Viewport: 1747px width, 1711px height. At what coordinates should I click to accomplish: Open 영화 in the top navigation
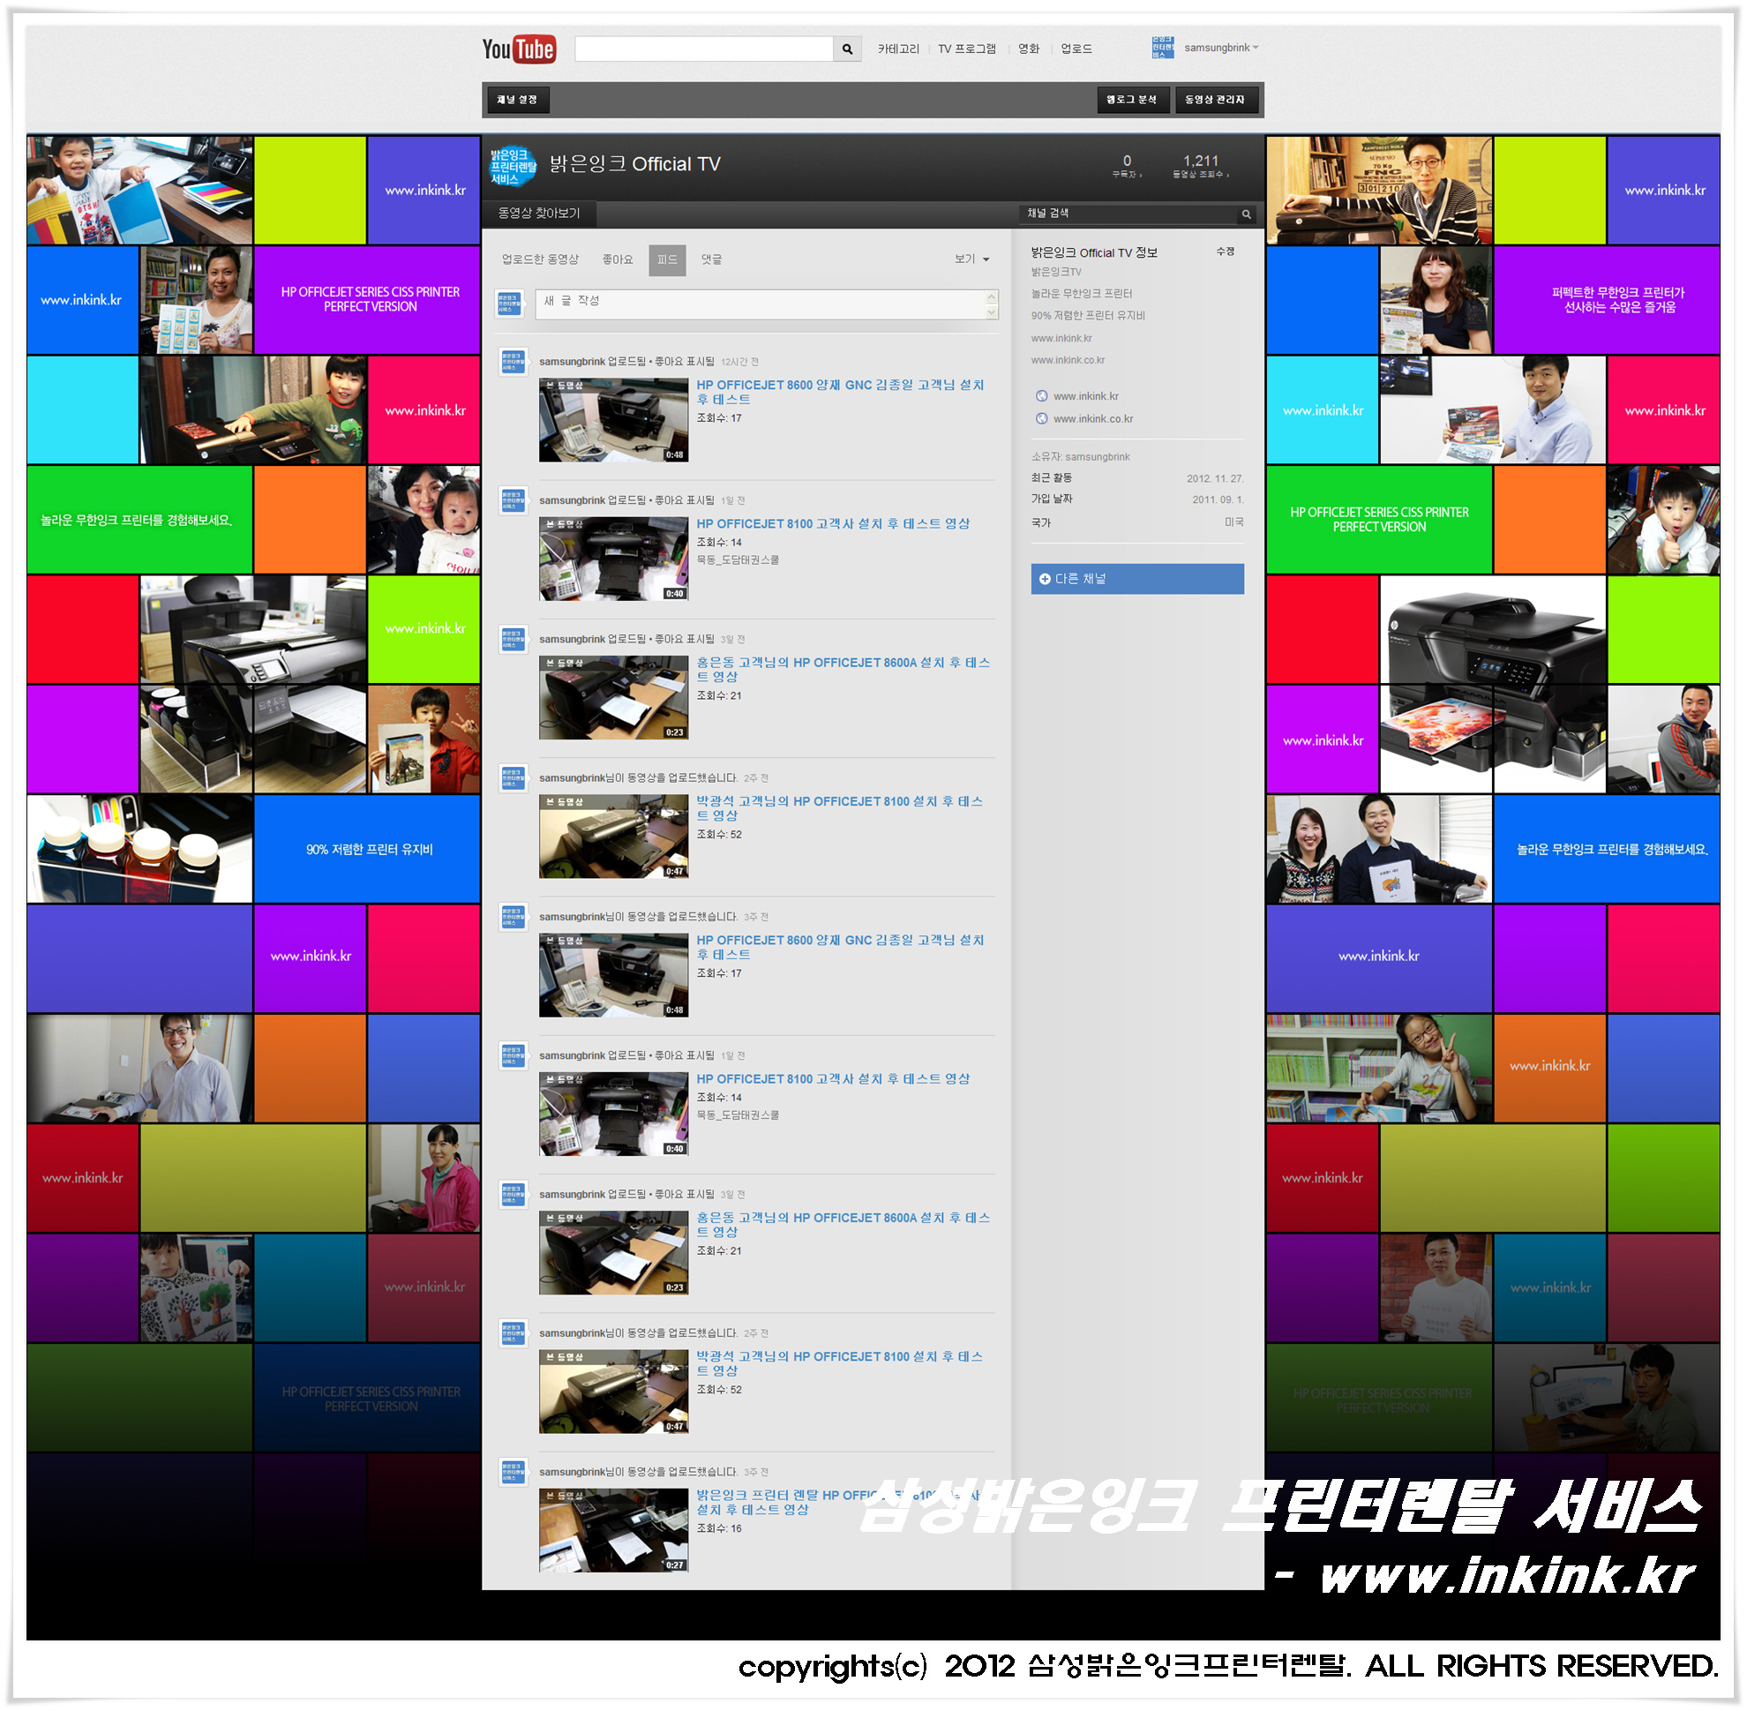pos(1027,49)
